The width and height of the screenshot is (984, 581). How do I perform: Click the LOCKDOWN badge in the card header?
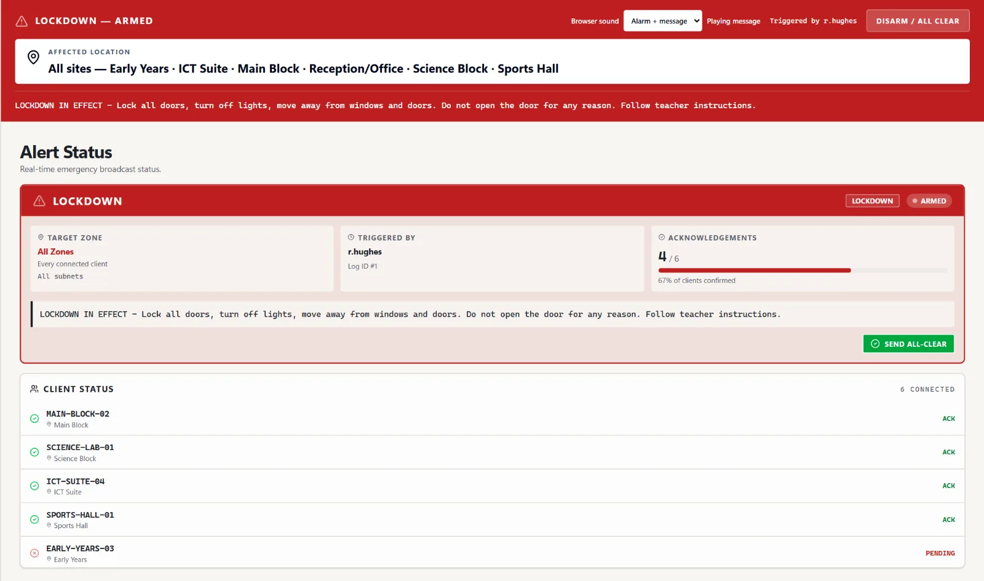pyautogui.click(x=872, y=201)
